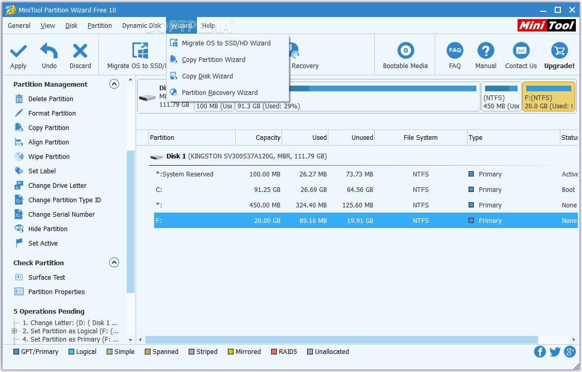This screenshot has width=582, height=372.
Task: Sort by the Used column header
Action: [305, 138]
